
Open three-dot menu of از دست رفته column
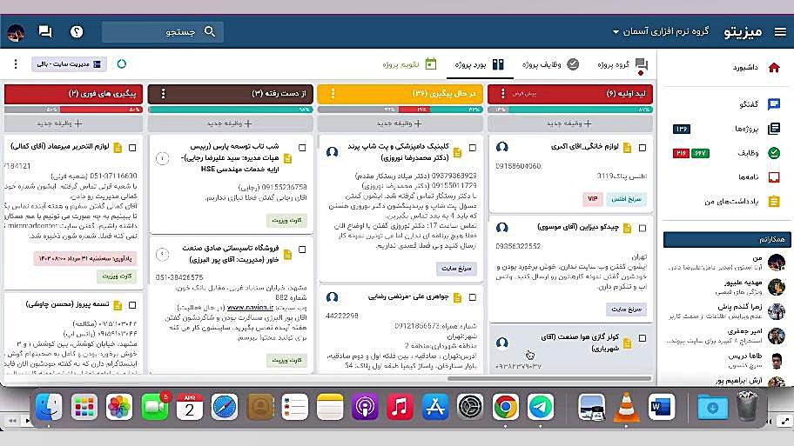[162, 93]
